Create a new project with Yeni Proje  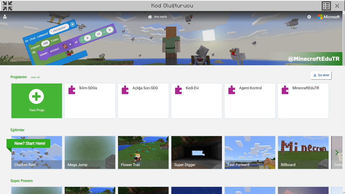(37, 101)
